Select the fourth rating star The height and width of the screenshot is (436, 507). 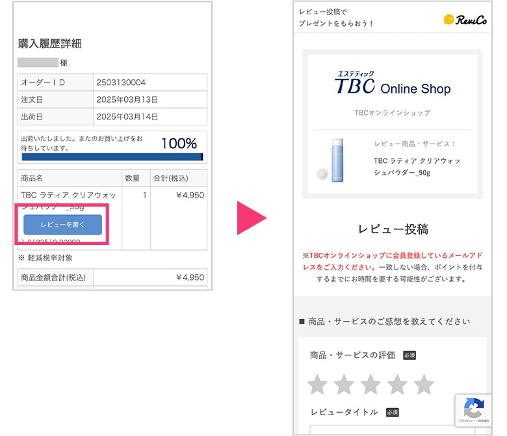tap(397, 385)
